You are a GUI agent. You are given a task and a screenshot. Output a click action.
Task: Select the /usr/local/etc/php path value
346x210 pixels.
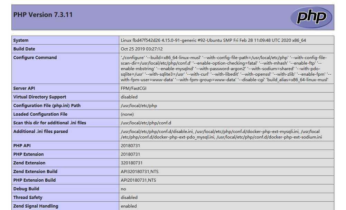139,105
